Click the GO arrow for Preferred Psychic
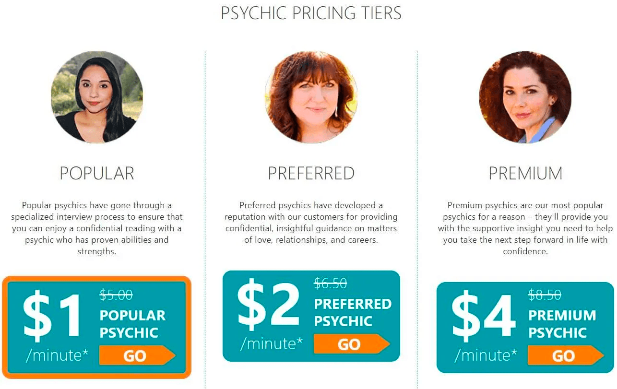Screen dimensions: 617x389 353,344
